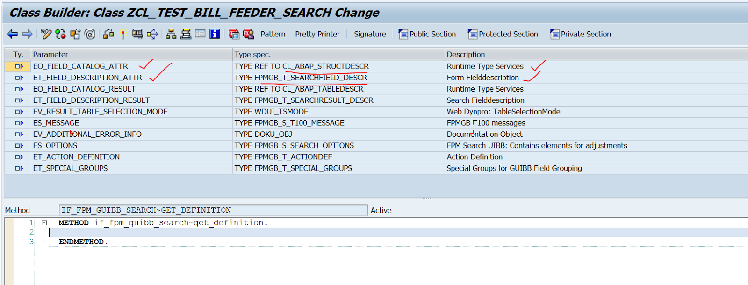Toggle the Signature display button
This screenshot has height=285, width=748.
coord(370,34)
